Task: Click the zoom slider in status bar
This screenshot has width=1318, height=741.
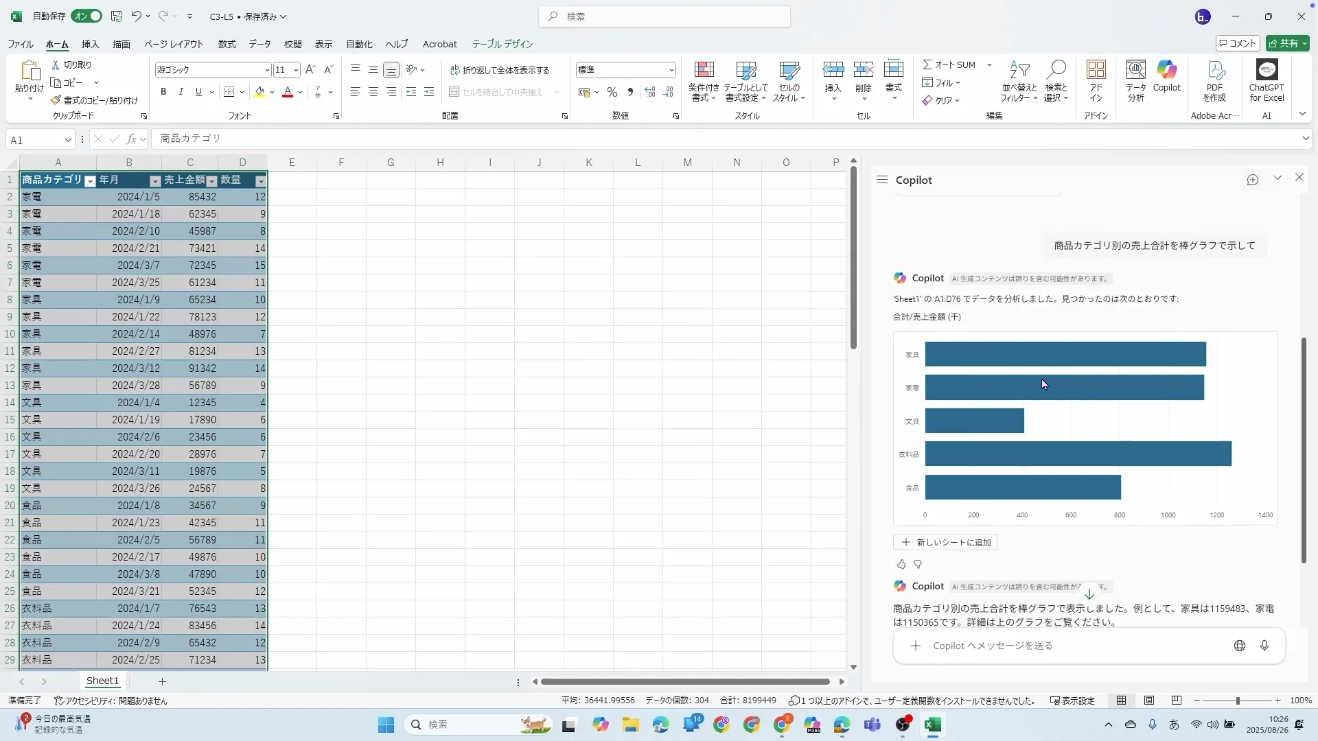Action: tap(1237, 701)
